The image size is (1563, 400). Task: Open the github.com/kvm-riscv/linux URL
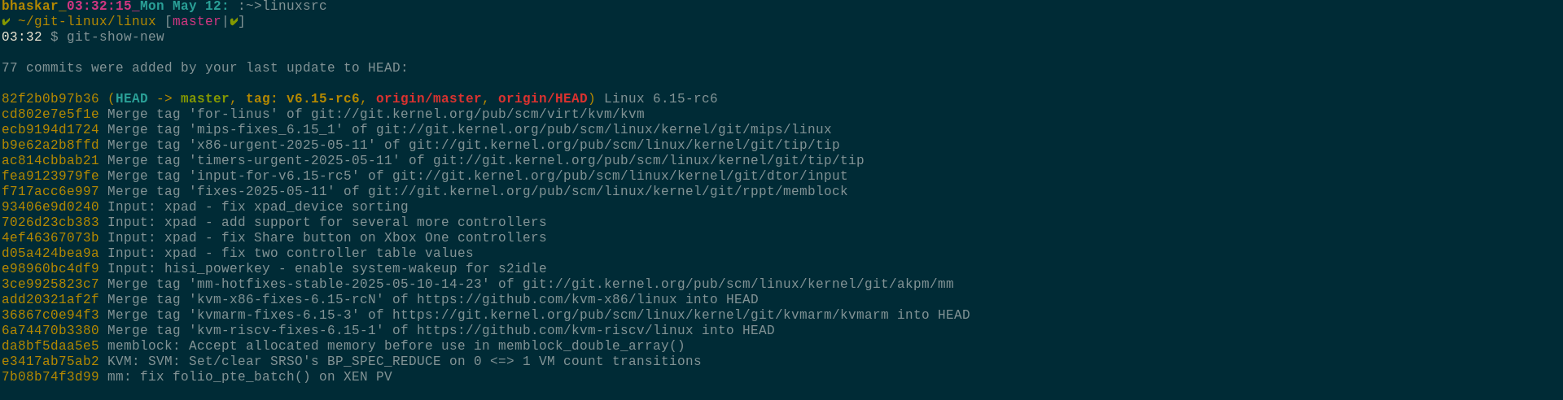pos(555,331)
